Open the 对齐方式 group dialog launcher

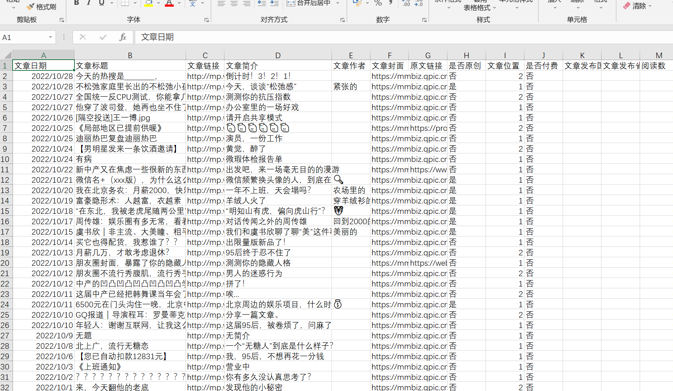click(343, 20)
